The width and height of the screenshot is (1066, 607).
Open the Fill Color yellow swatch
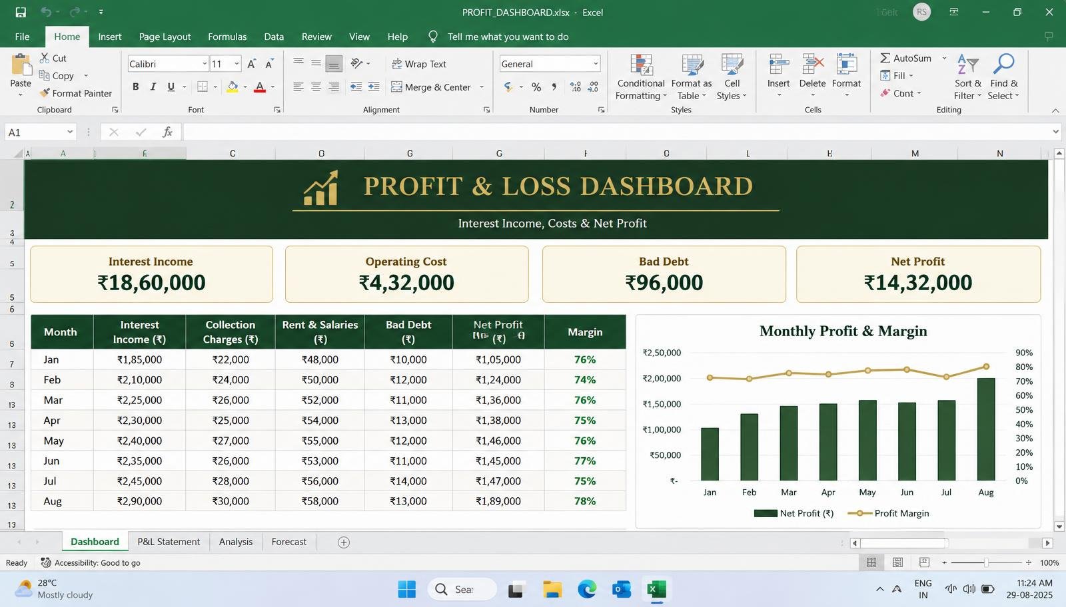(233, 87)
